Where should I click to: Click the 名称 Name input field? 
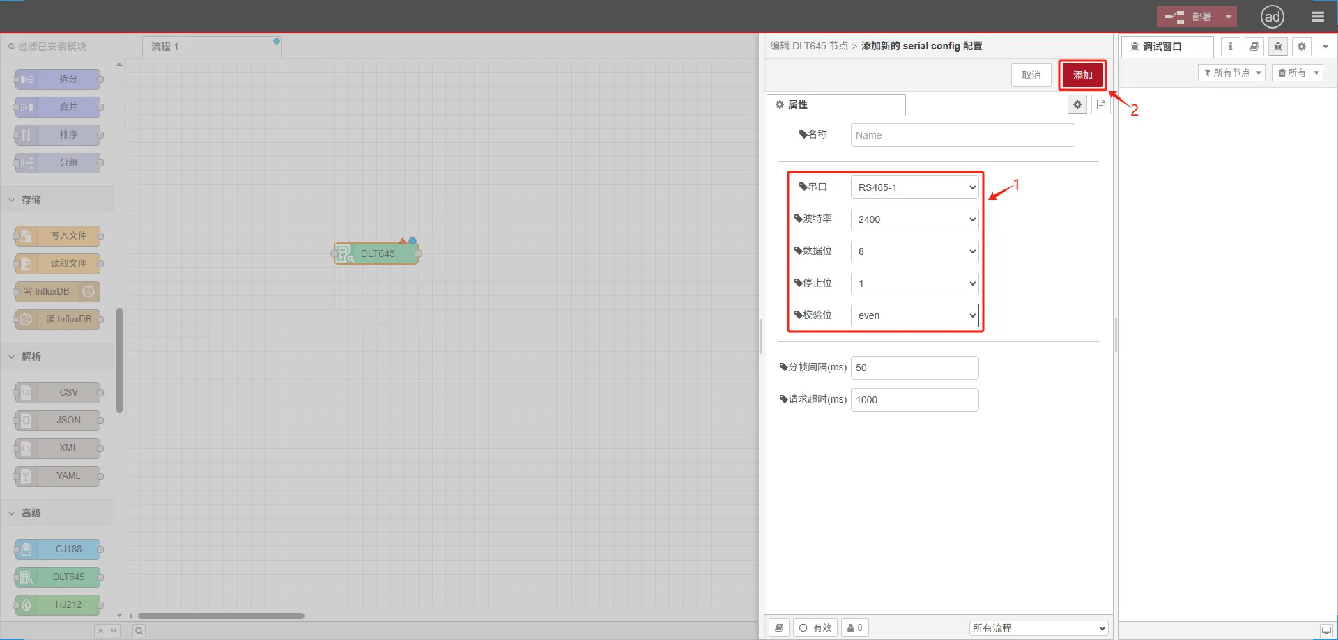pyautogui.click(x=962, y=135)
